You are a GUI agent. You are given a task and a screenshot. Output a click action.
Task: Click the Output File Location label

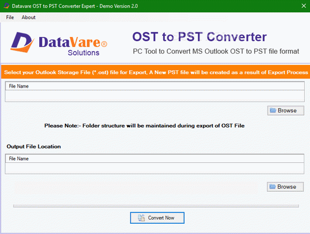34,146
